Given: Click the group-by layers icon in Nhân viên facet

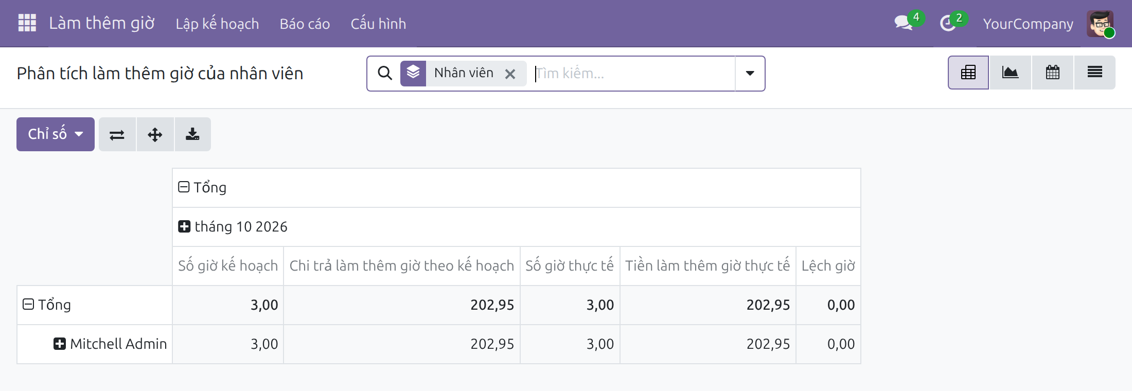Looking at the screenshot, I should point(413,73).
